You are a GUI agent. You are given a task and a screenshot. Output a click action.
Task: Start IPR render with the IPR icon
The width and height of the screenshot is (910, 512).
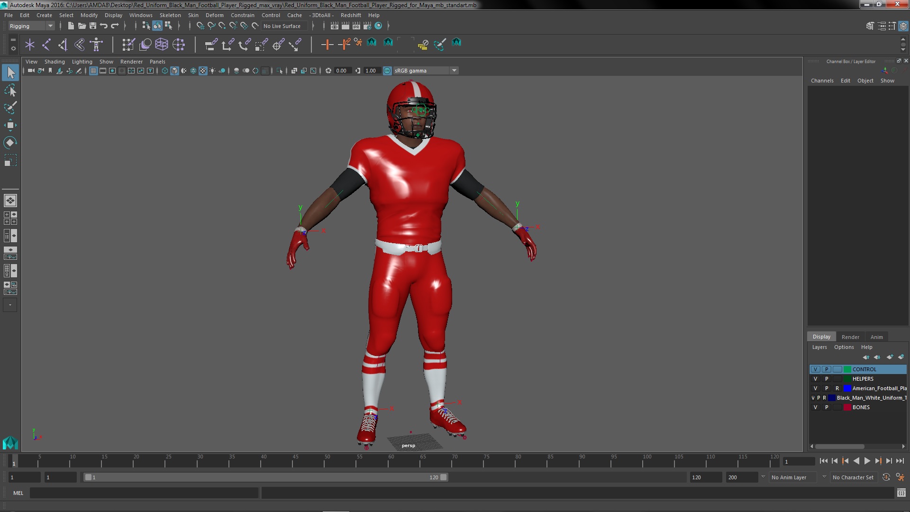(356, 26)
